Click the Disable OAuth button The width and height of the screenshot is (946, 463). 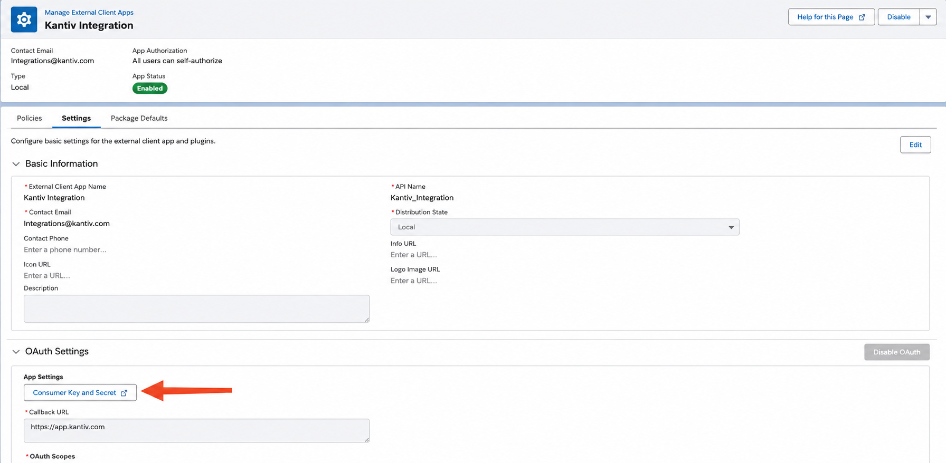[897, 352]
